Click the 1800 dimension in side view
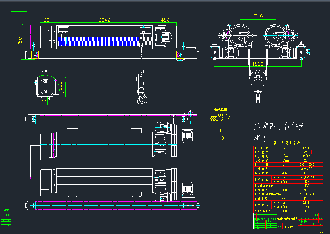Image resolution: width=330 pixels, height=234 pixels. [258, 64]
